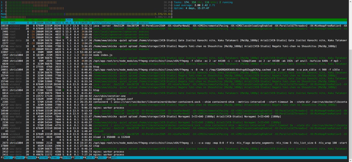Lower priority with F7 Nice -
Screen dimensions: 352x162
point(77,158)
